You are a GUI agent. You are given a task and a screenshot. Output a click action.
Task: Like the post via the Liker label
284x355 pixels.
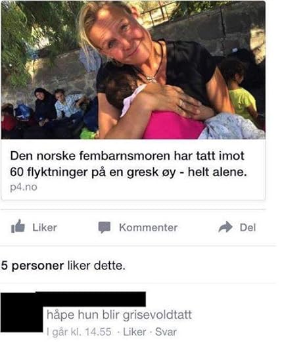point(45,227)
